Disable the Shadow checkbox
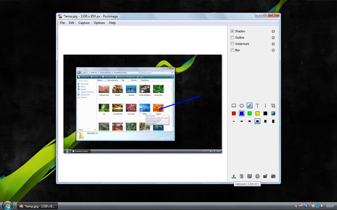337x210 pixels. [232, 31]
